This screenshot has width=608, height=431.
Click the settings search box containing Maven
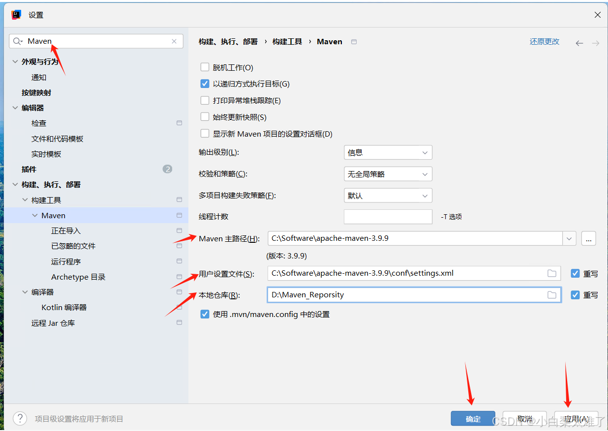pyautogui.click(x=96, y=41)
